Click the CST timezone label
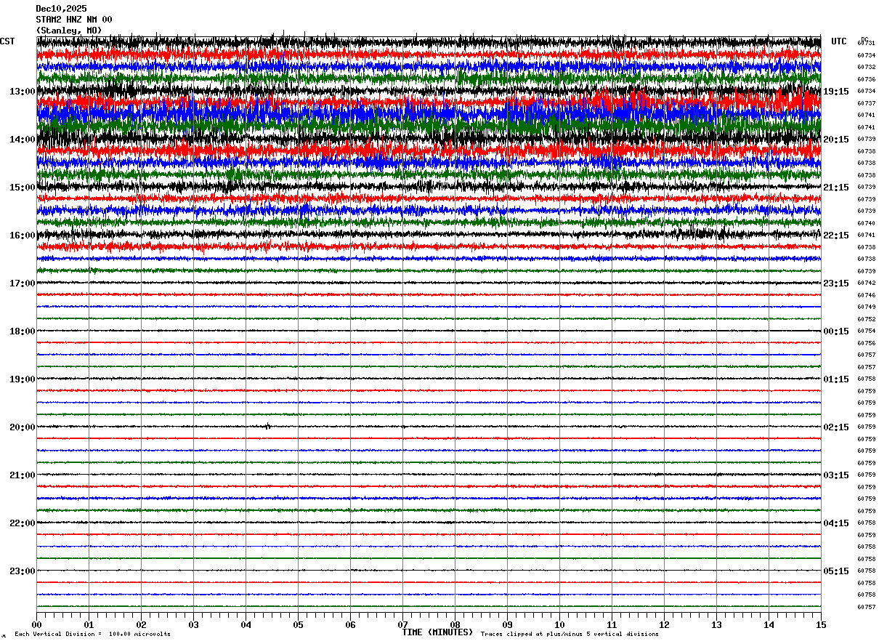 click(7, 41)
